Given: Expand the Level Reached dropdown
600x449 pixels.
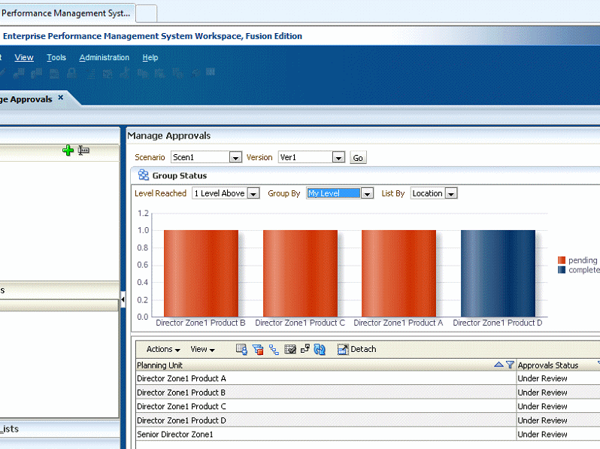Looking at the screenshot, I should pyautogui.click(x=253, y=194).
